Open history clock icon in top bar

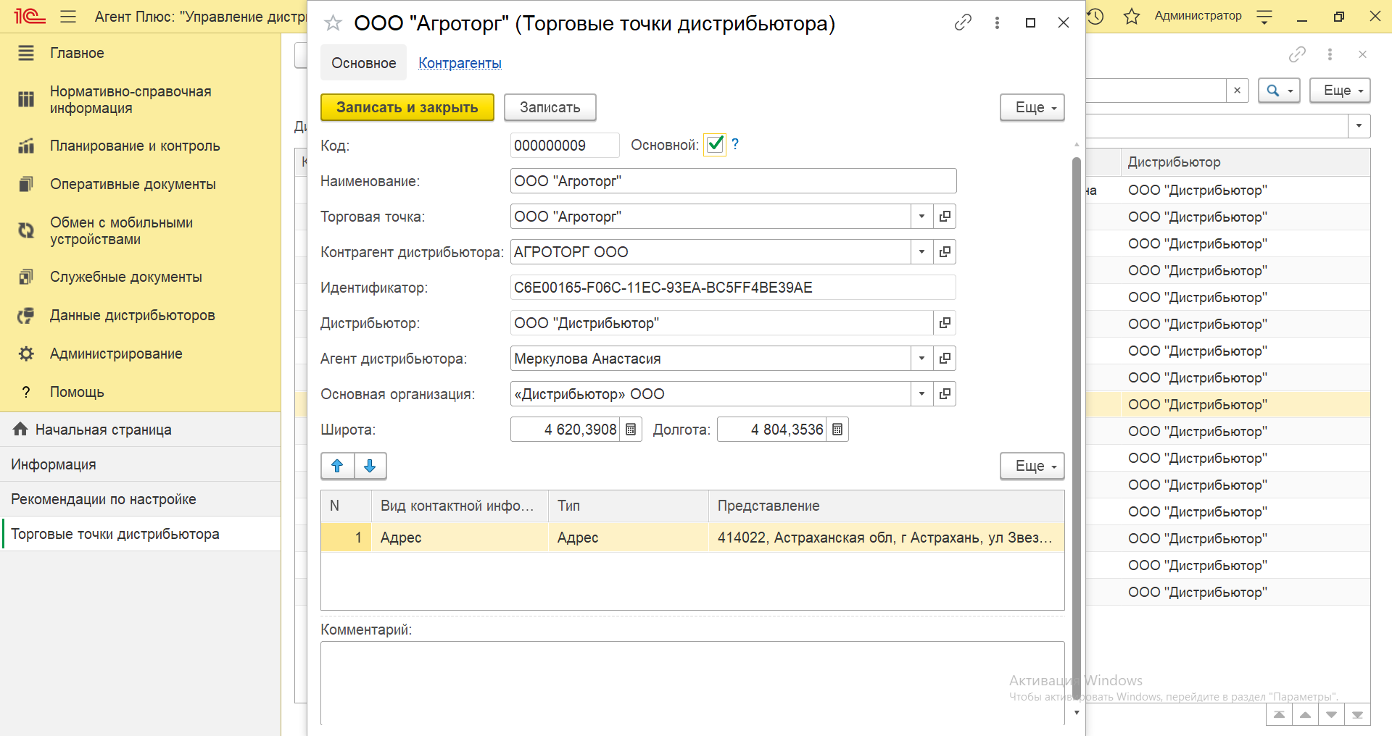(1095, 16)
